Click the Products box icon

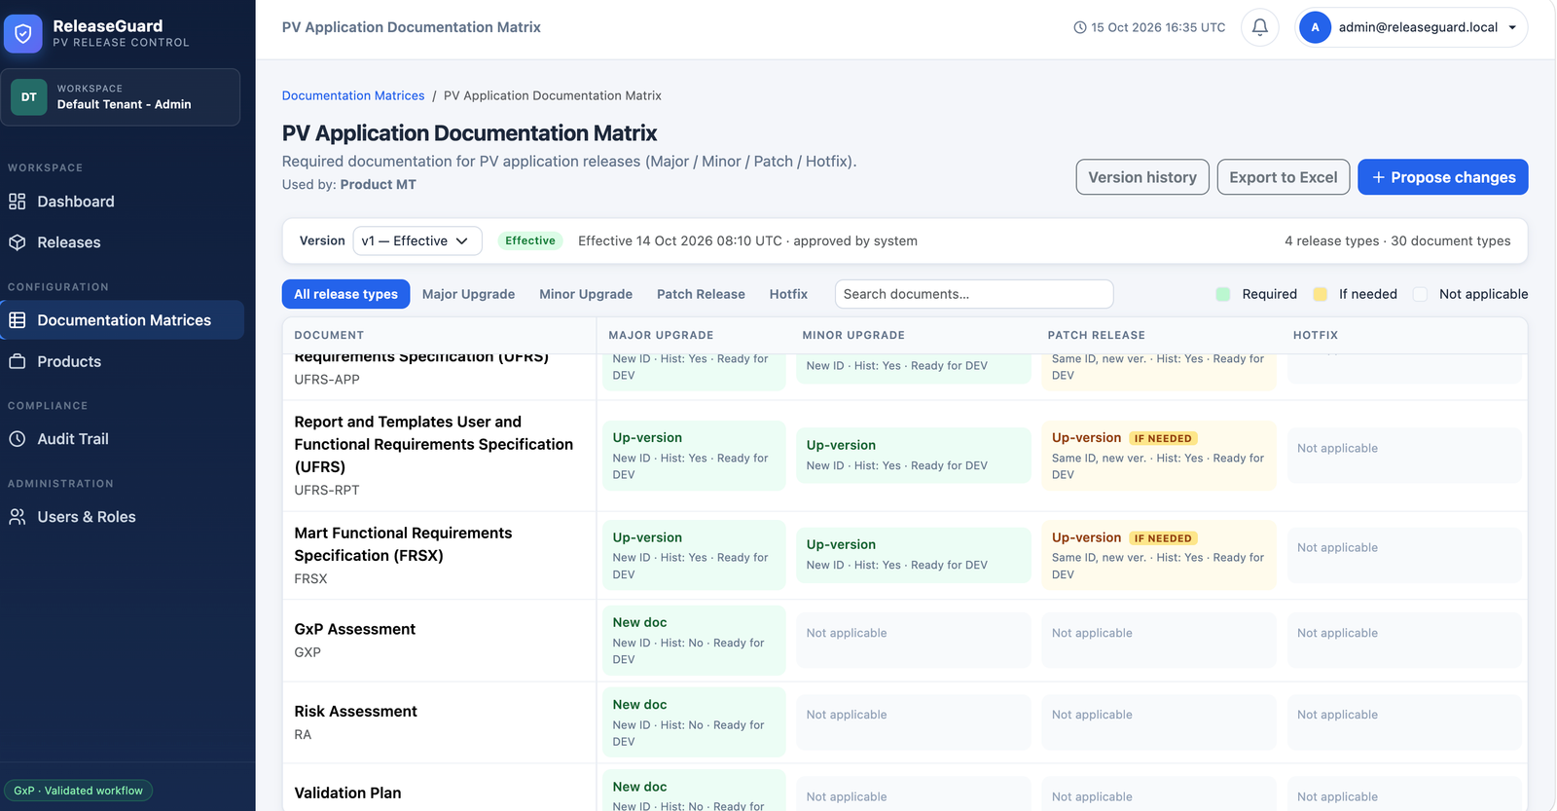pyautogui.click(x=18, y=361)
